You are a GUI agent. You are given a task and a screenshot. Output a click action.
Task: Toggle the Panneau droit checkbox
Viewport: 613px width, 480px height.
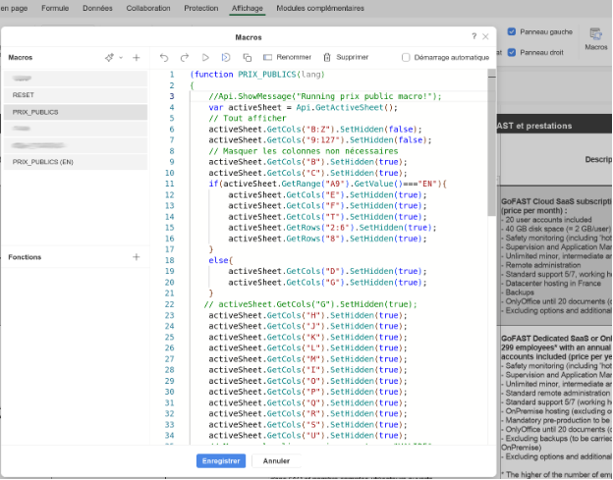(x=512, y=52)
